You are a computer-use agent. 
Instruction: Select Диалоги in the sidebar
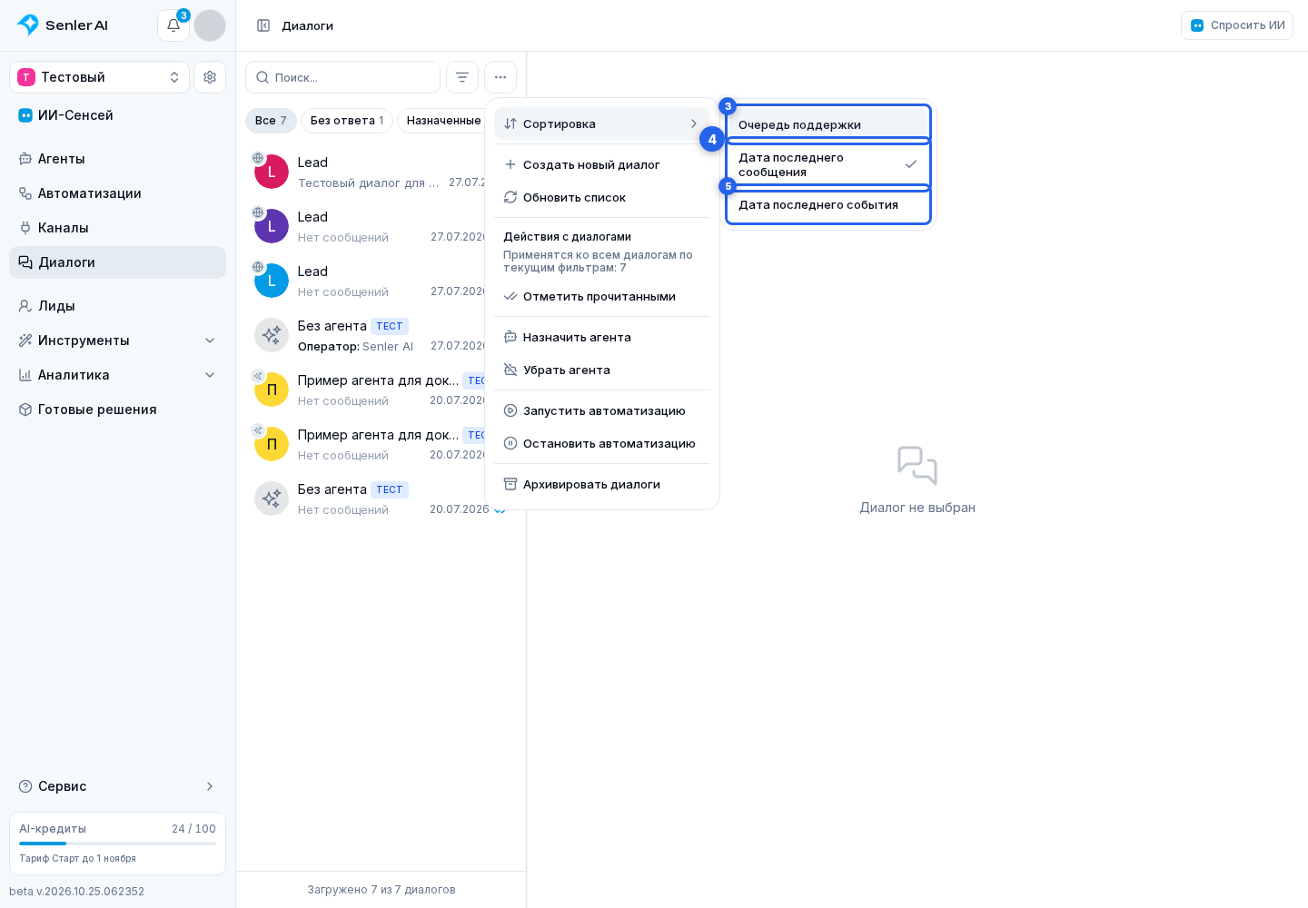(117, 262)
